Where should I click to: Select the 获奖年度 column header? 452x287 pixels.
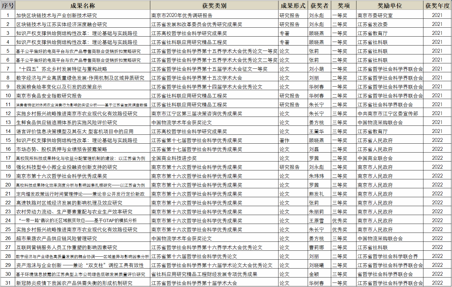pos(437,6)
